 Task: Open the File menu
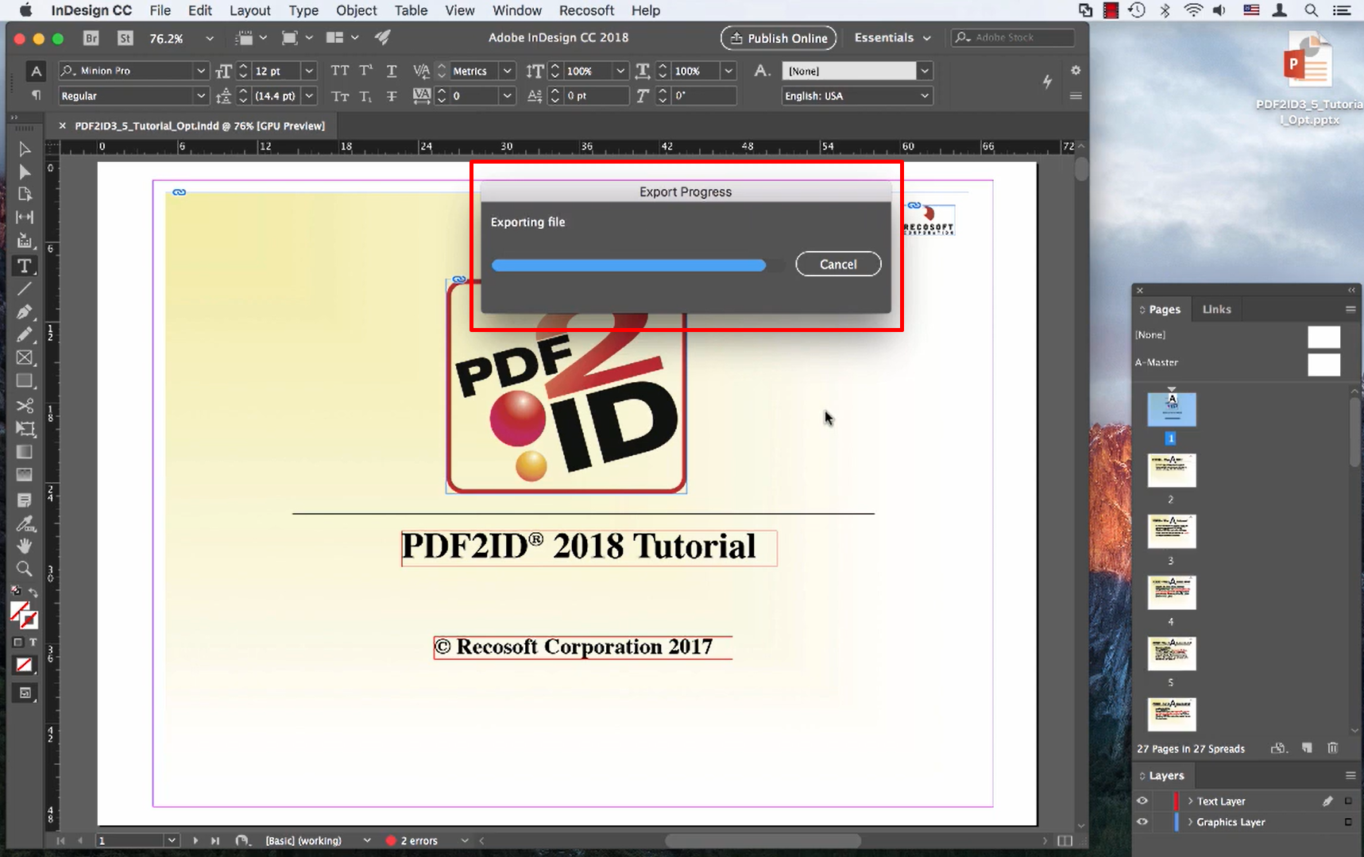(160, 10)
